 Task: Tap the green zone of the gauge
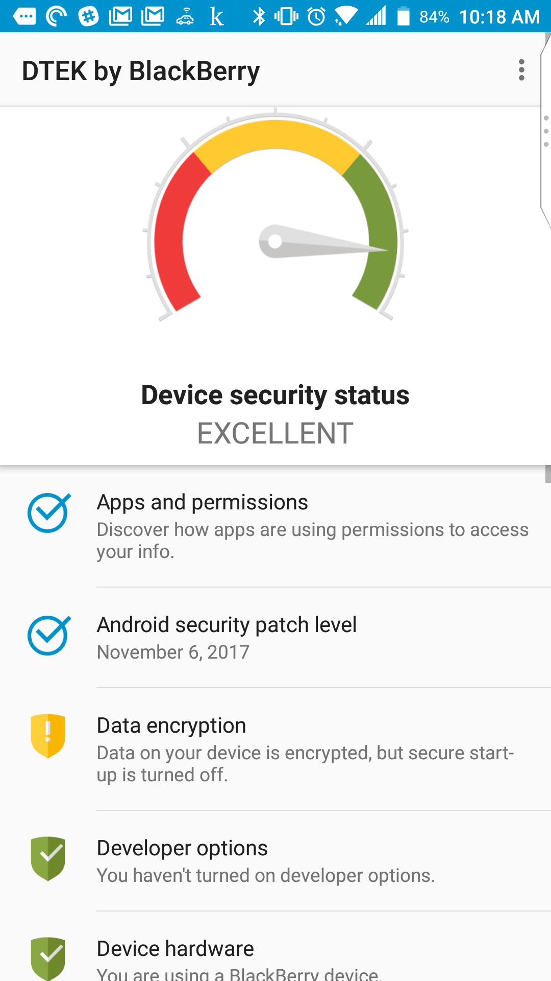tap(377, 230)
